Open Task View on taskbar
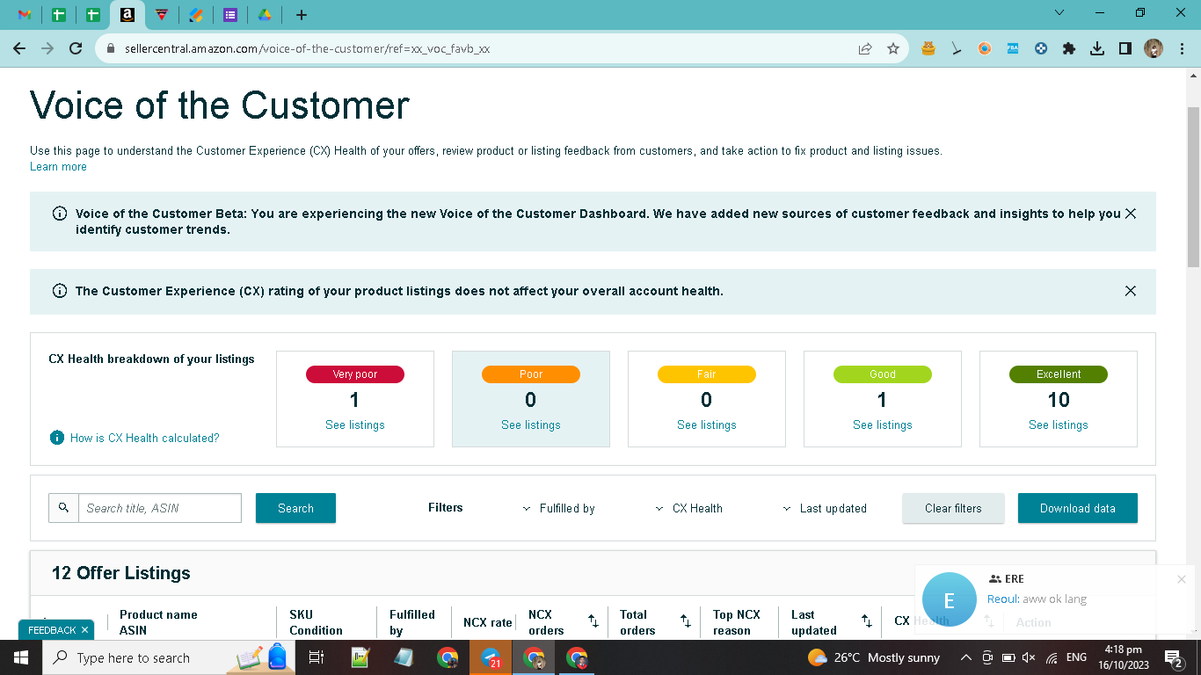 317,657
